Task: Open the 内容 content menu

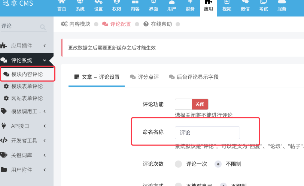Action: 135,6
